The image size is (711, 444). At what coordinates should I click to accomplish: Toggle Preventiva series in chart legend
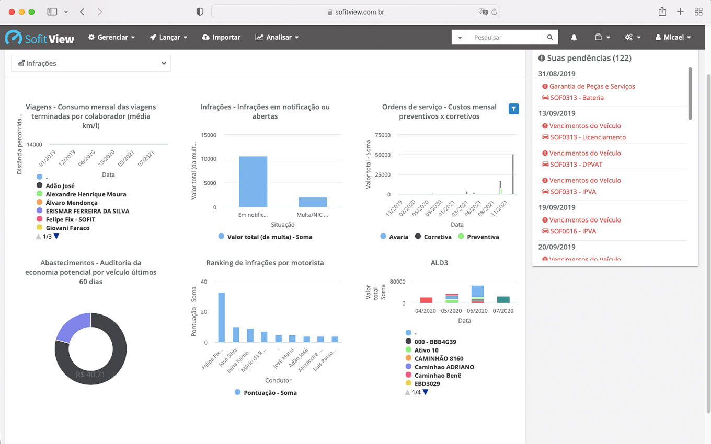478,237
